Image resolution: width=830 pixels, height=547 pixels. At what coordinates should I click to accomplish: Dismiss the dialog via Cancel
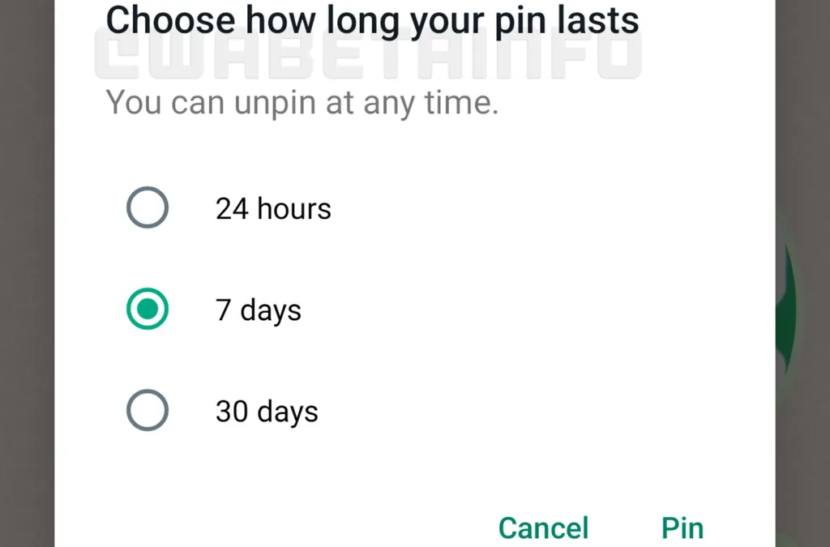543,528
